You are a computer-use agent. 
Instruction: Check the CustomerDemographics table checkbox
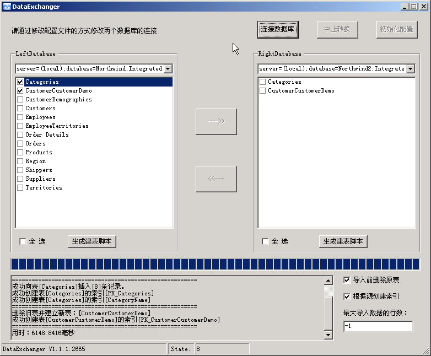coord(20,100)
